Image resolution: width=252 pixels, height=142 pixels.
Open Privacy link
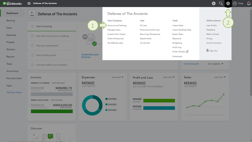pyautogui.click(x=210, y=39)
